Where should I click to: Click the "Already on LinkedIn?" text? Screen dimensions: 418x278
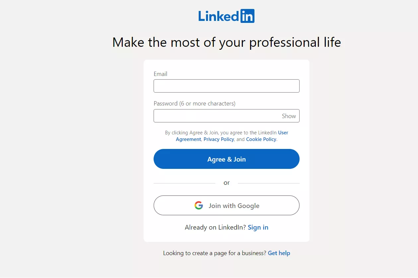coord(215,228)
